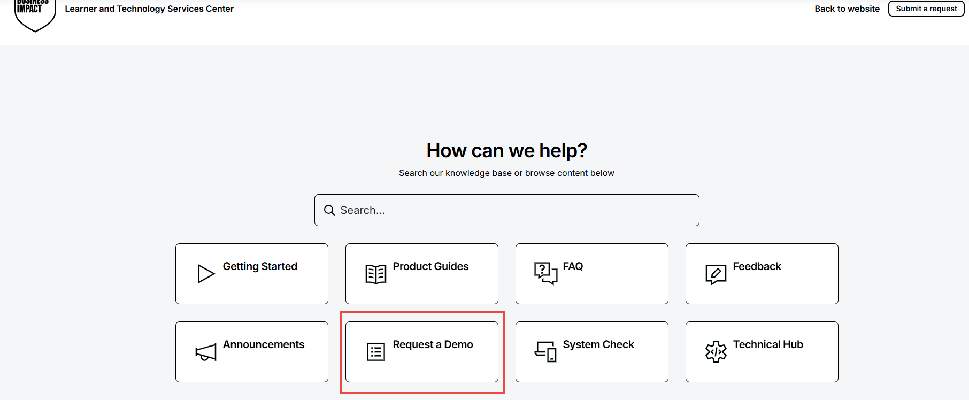Click the Product Guides open book icon
The width and height of the screenshot is (969, 400).
pyautogui.click(x=376, y=274)
